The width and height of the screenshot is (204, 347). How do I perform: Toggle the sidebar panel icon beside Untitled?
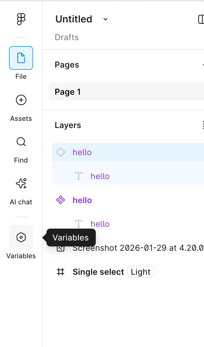click(x=201, y=19)
